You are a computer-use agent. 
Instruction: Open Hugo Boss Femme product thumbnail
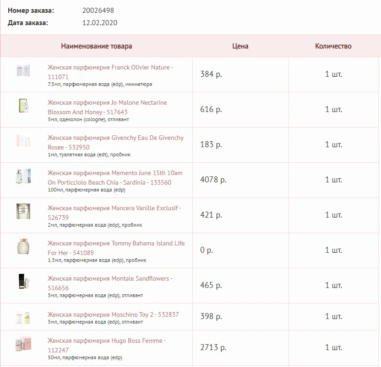click(x=23, y=344)
